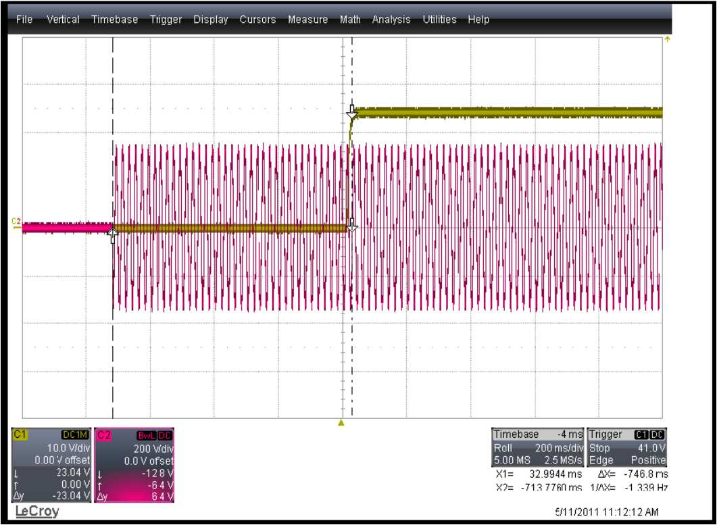Open the pink C2 channel descriptor box
Screen dimensions: 717x525
coord(135,465)
